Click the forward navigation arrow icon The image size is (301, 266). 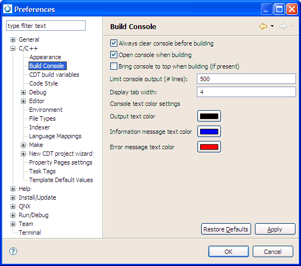(x=283, y=26)
